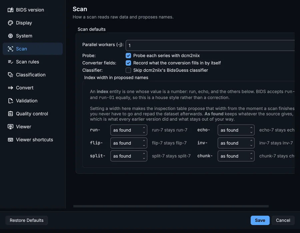The height and width of the screenshot is (233, 300).
Task: Click the Quality control chart icon
Action: 11,114
